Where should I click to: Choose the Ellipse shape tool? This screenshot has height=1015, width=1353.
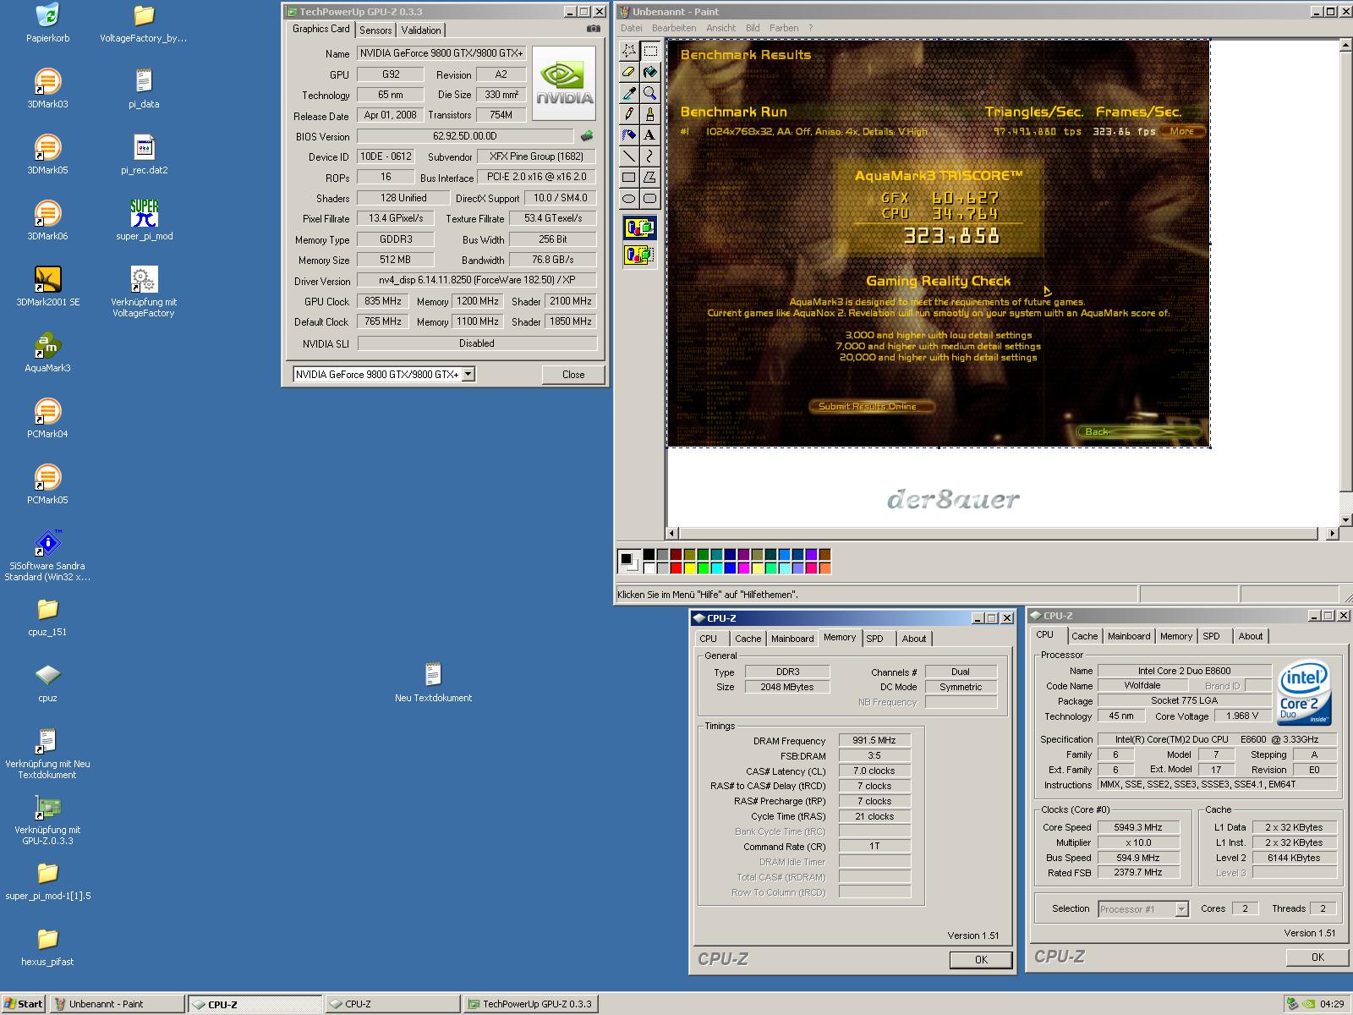pos(629,199)
